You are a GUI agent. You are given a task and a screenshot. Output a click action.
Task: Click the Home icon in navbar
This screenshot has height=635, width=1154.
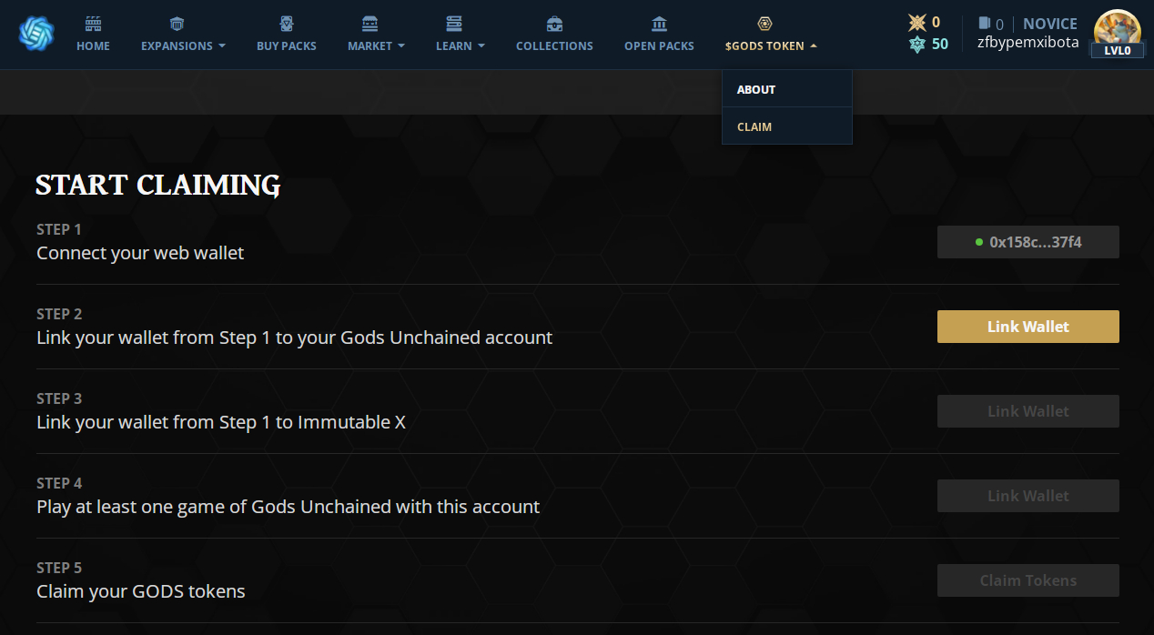tap(93, 23)
